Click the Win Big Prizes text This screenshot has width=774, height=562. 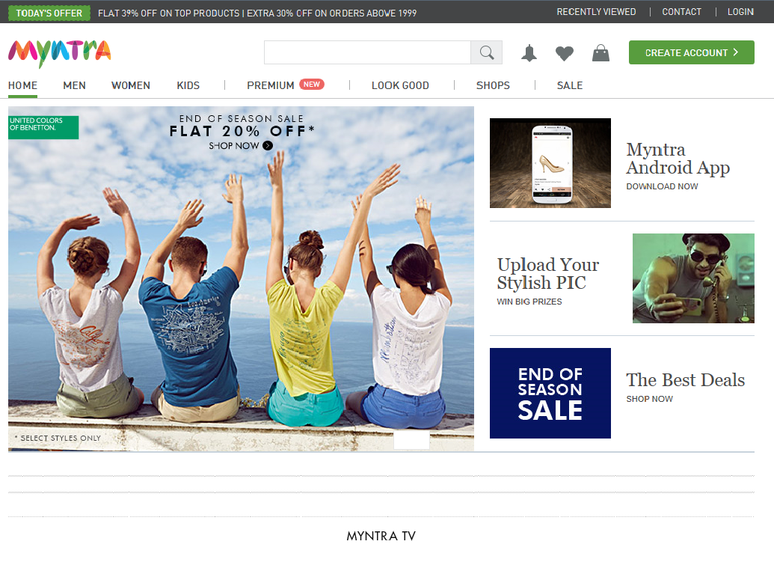click(x=529, y=302)
